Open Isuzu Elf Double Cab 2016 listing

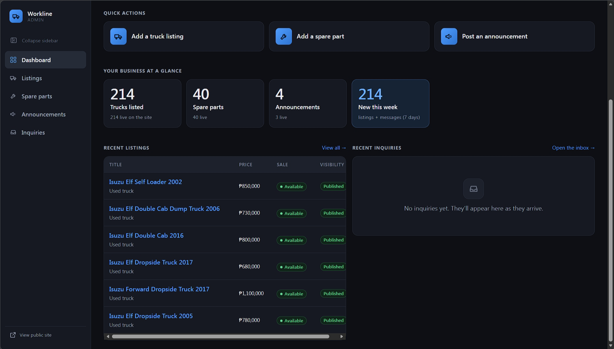tap(146, 235)
